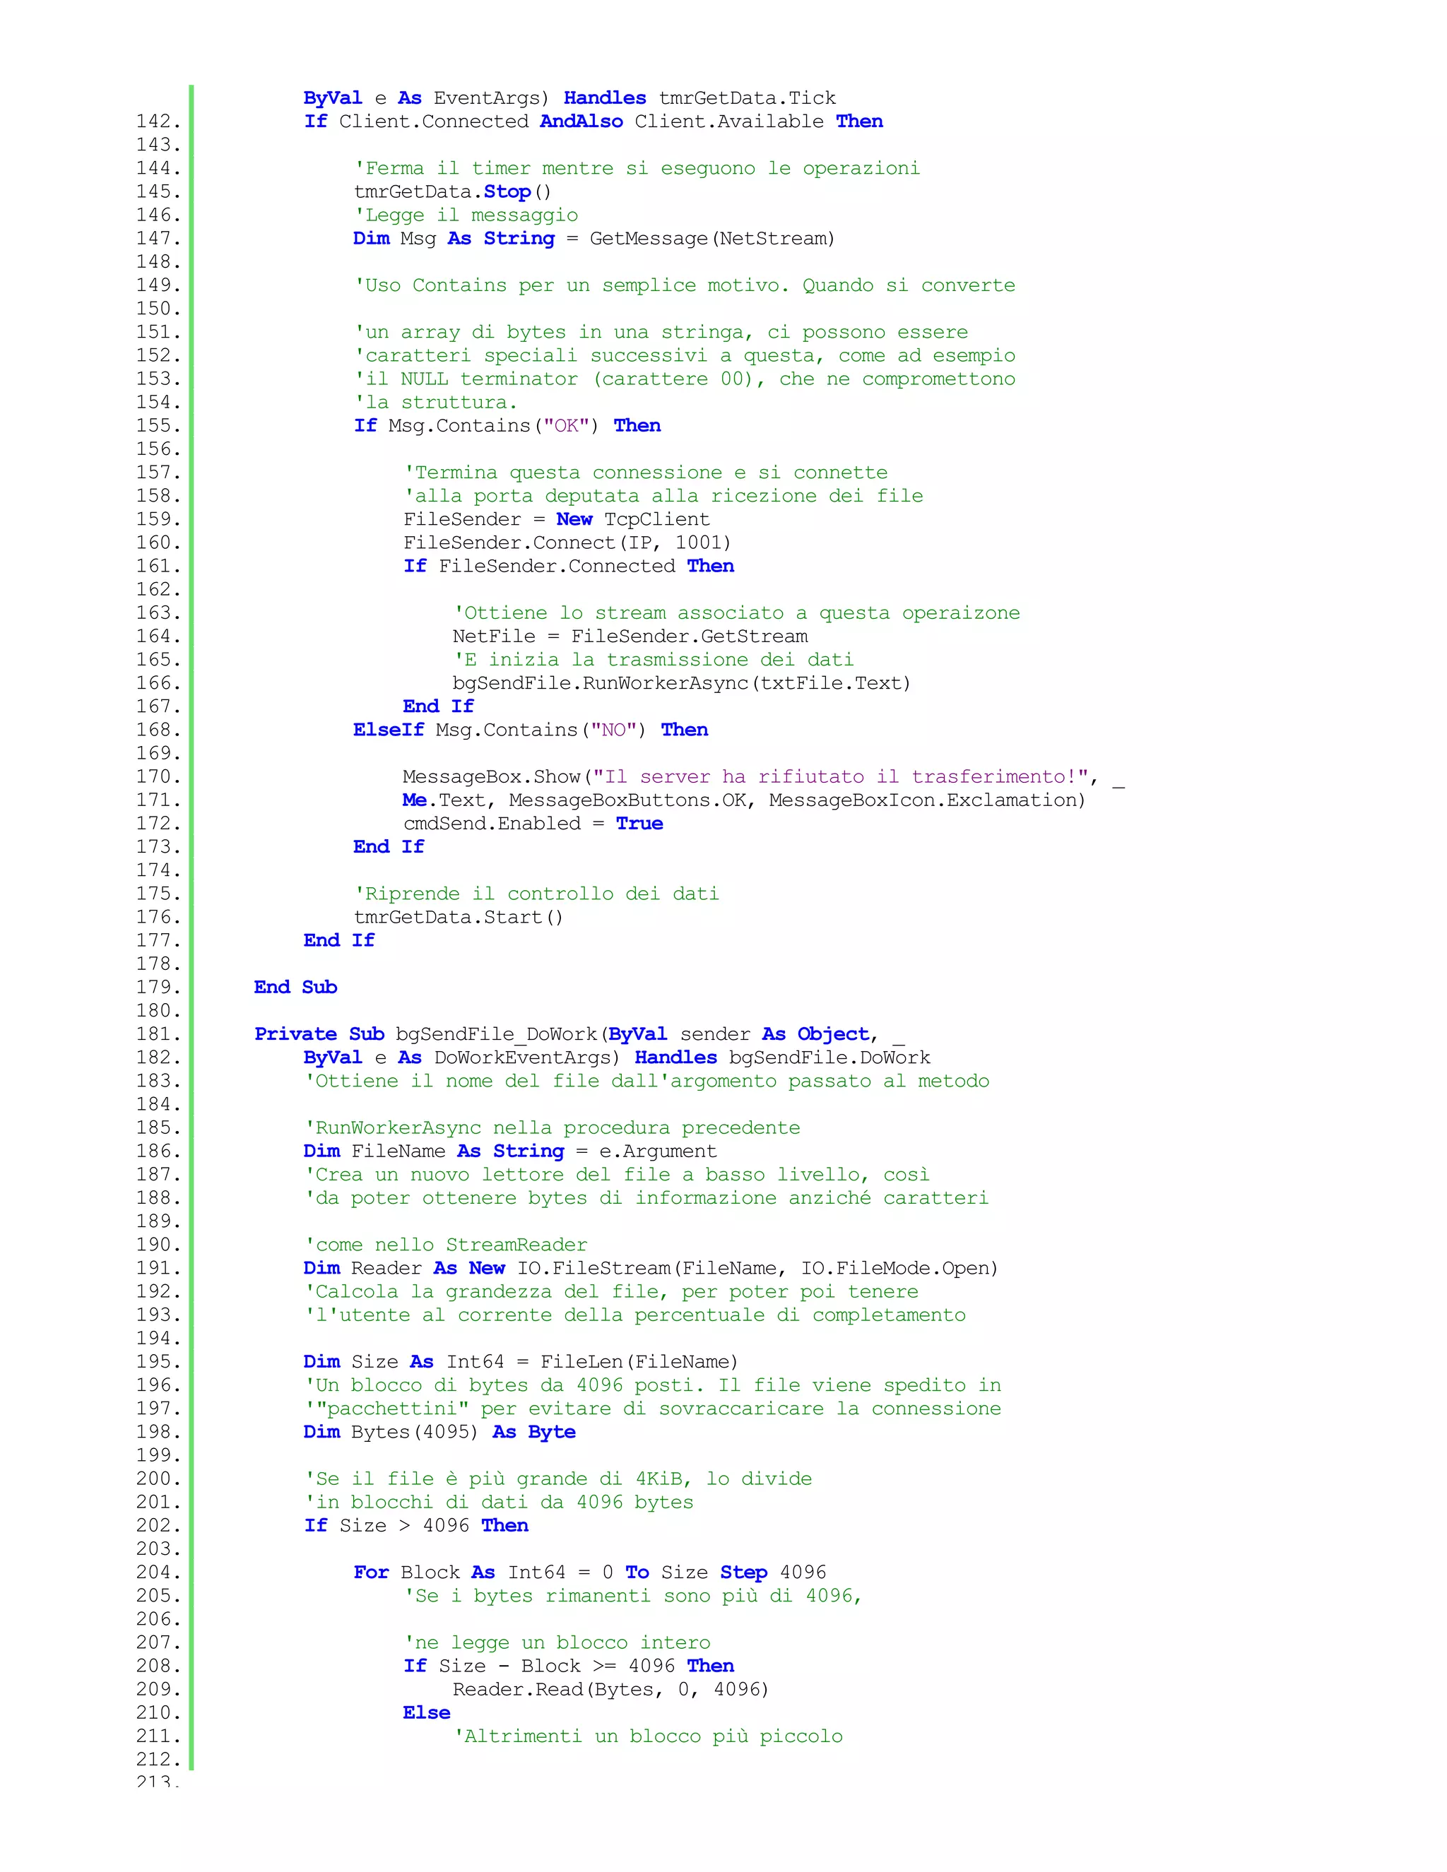Click 'Dim Size As Int64 = FileLen(FileName)'
Viewport: 1447px width, 1872px height.
[x=521, y=1362]
